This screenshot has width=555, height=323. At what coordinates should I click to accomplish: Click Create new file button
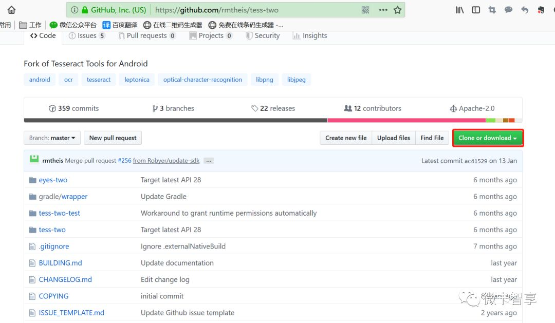[x=346, y=138]
